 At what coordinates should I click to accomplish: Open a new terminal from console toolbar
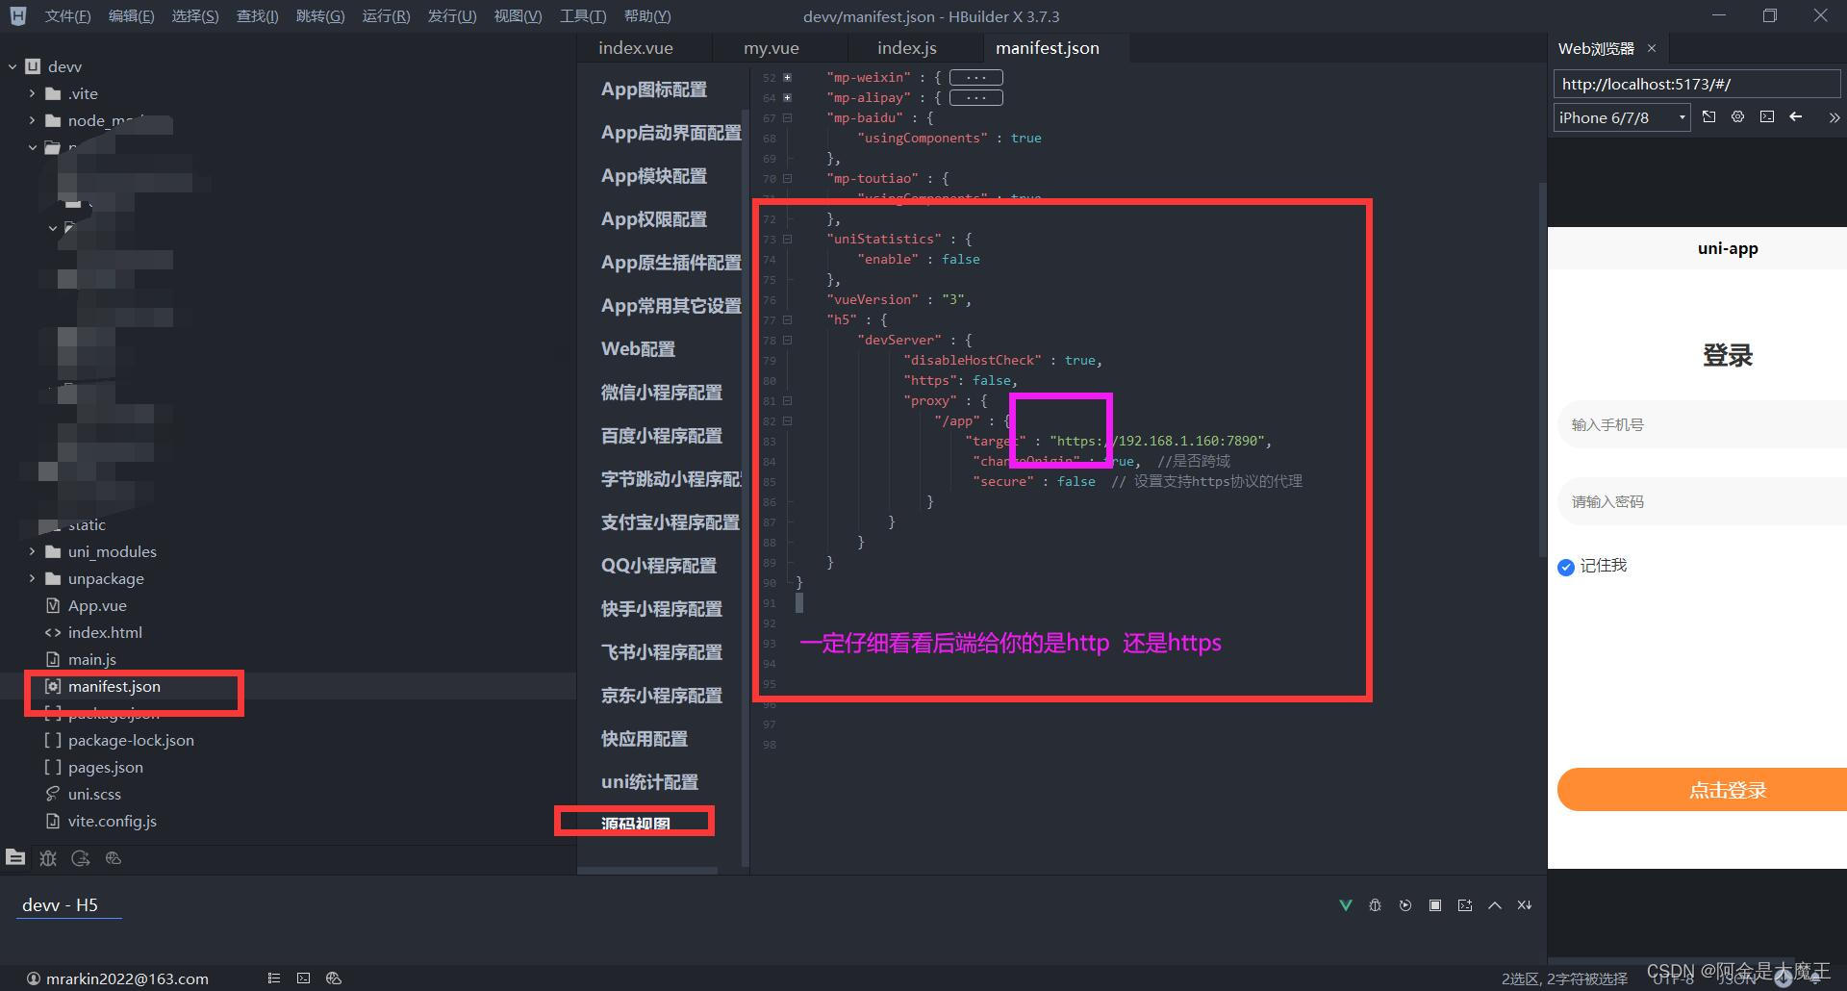click(1465, 905)
